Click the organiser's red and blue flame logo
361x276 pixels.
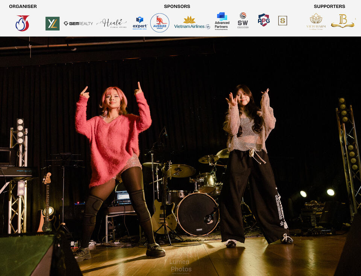tap(22, 23)
